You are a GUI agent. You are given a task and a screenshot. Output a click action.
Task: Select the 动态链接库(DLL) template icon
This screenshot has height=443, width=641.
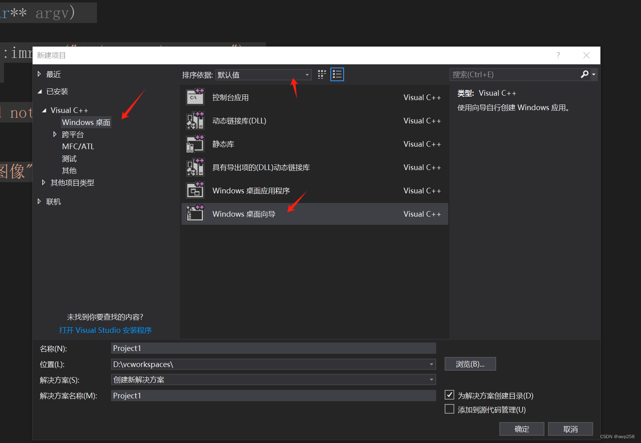coord(195,121)
